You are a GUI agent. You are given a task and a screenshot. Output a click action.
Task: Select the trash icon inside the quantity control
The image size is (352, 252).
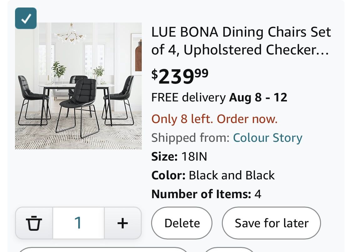tap(34, 223)
